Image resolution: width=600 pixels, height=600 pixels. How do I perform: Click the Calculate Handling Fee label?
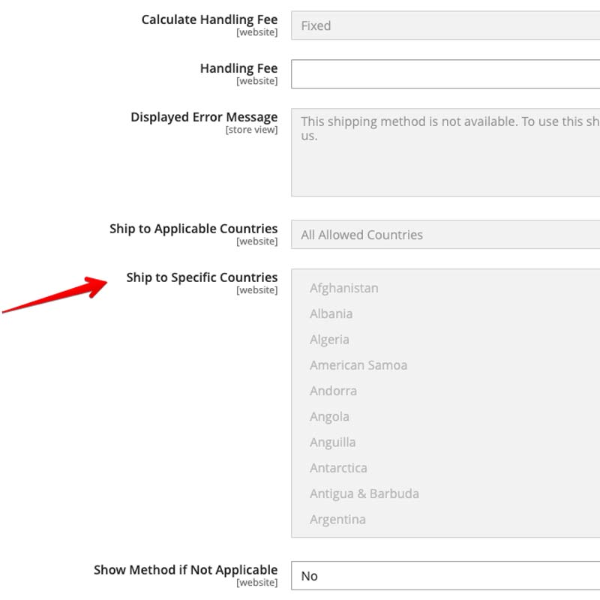tap(209, 19)
